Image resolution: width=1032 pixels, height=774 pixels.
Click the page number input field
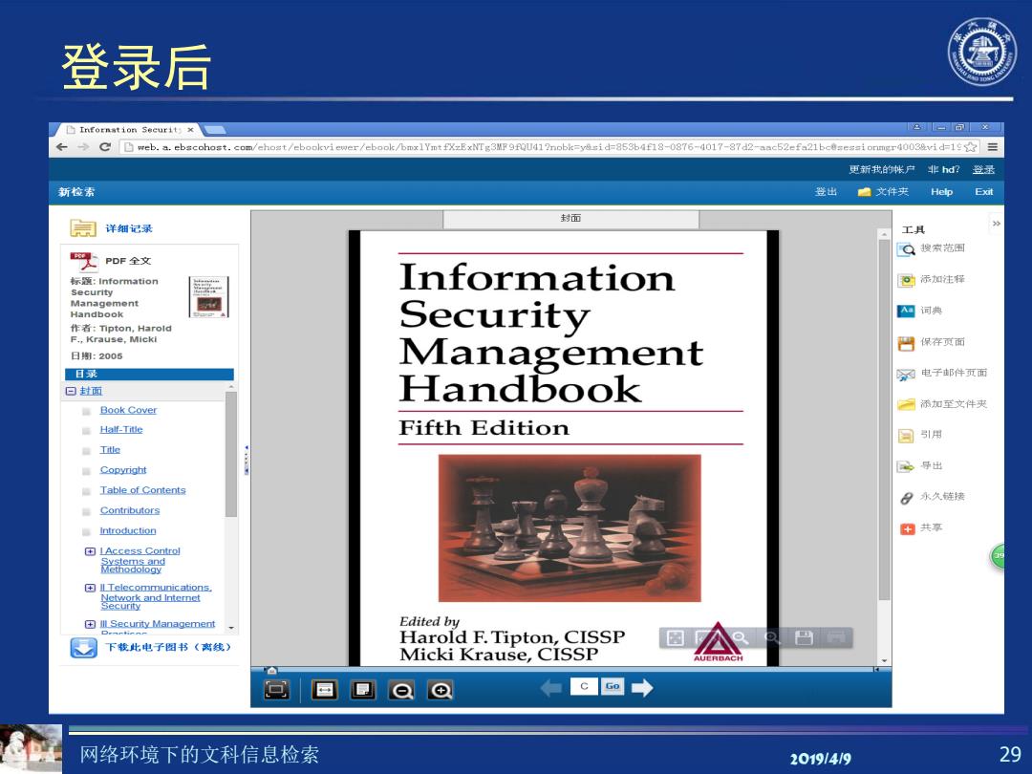pyautogui.click(x=584, y=686)
